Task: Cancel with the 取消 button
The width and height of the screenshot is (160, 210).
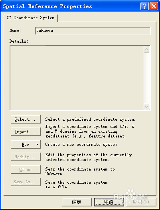Action: 109,202
